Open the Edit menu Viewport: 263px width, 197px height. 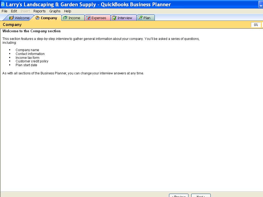[14, 11]
